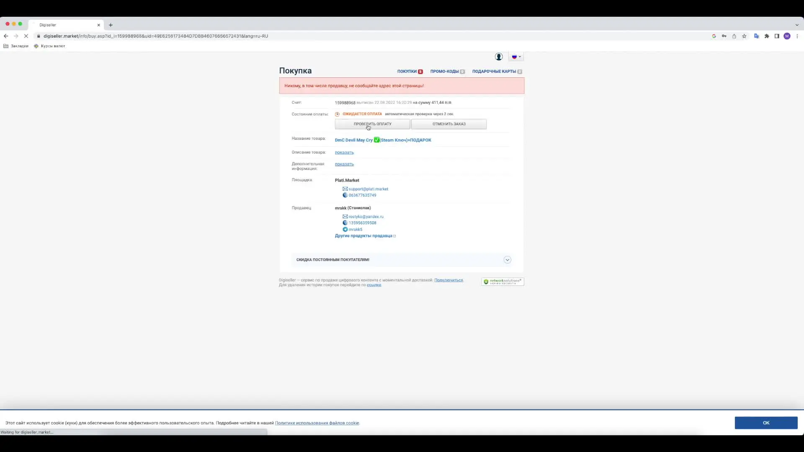Accept cookies with the OK button
The height and width of the screenshot is (452, 804).
pos(765,423)
